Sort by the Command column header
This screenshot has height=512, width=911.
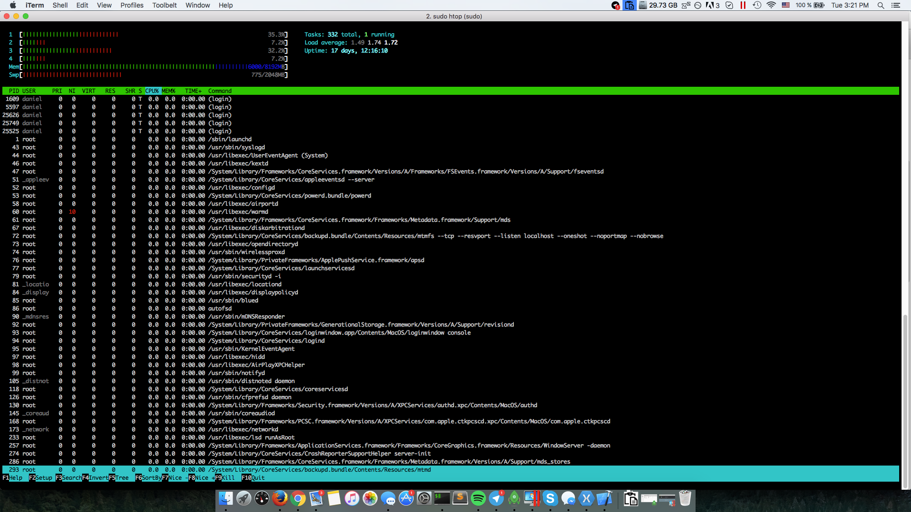point(220,91)
